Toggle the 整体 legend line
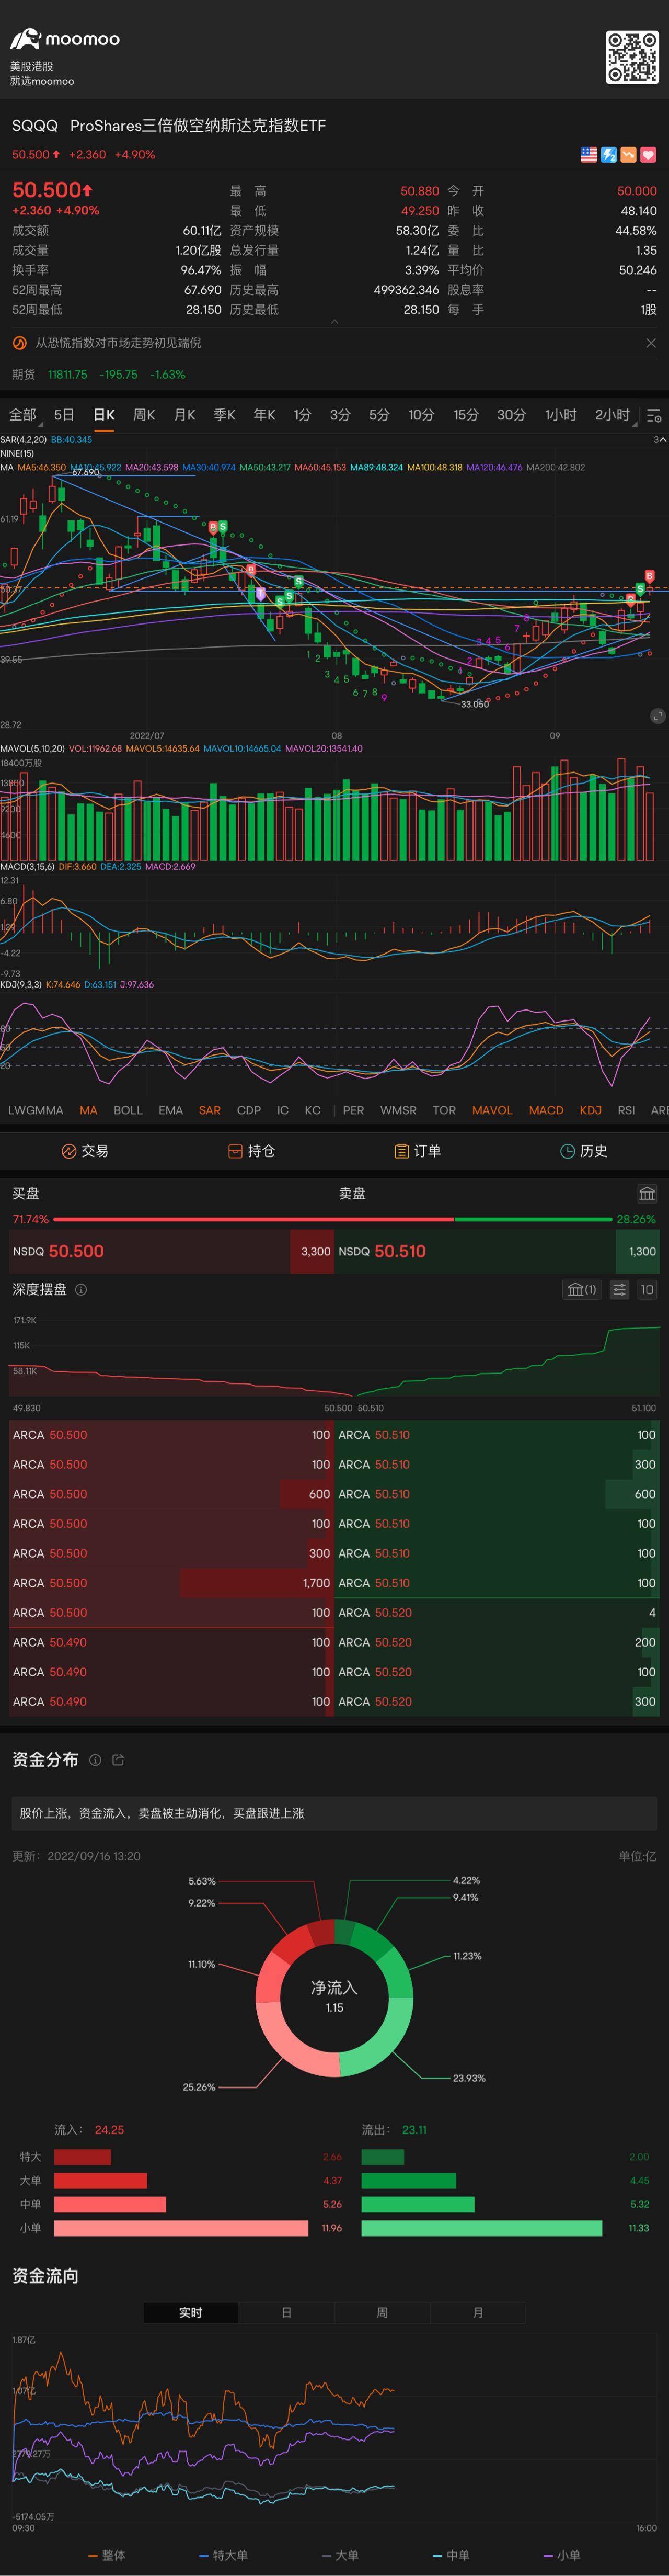 [x=107, y=2555]
